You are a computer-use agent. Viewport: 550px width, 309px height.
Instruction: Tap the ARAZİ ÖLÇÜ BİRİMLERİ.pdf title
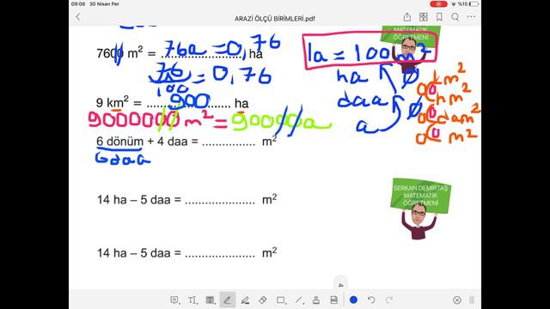pos(275,19)
